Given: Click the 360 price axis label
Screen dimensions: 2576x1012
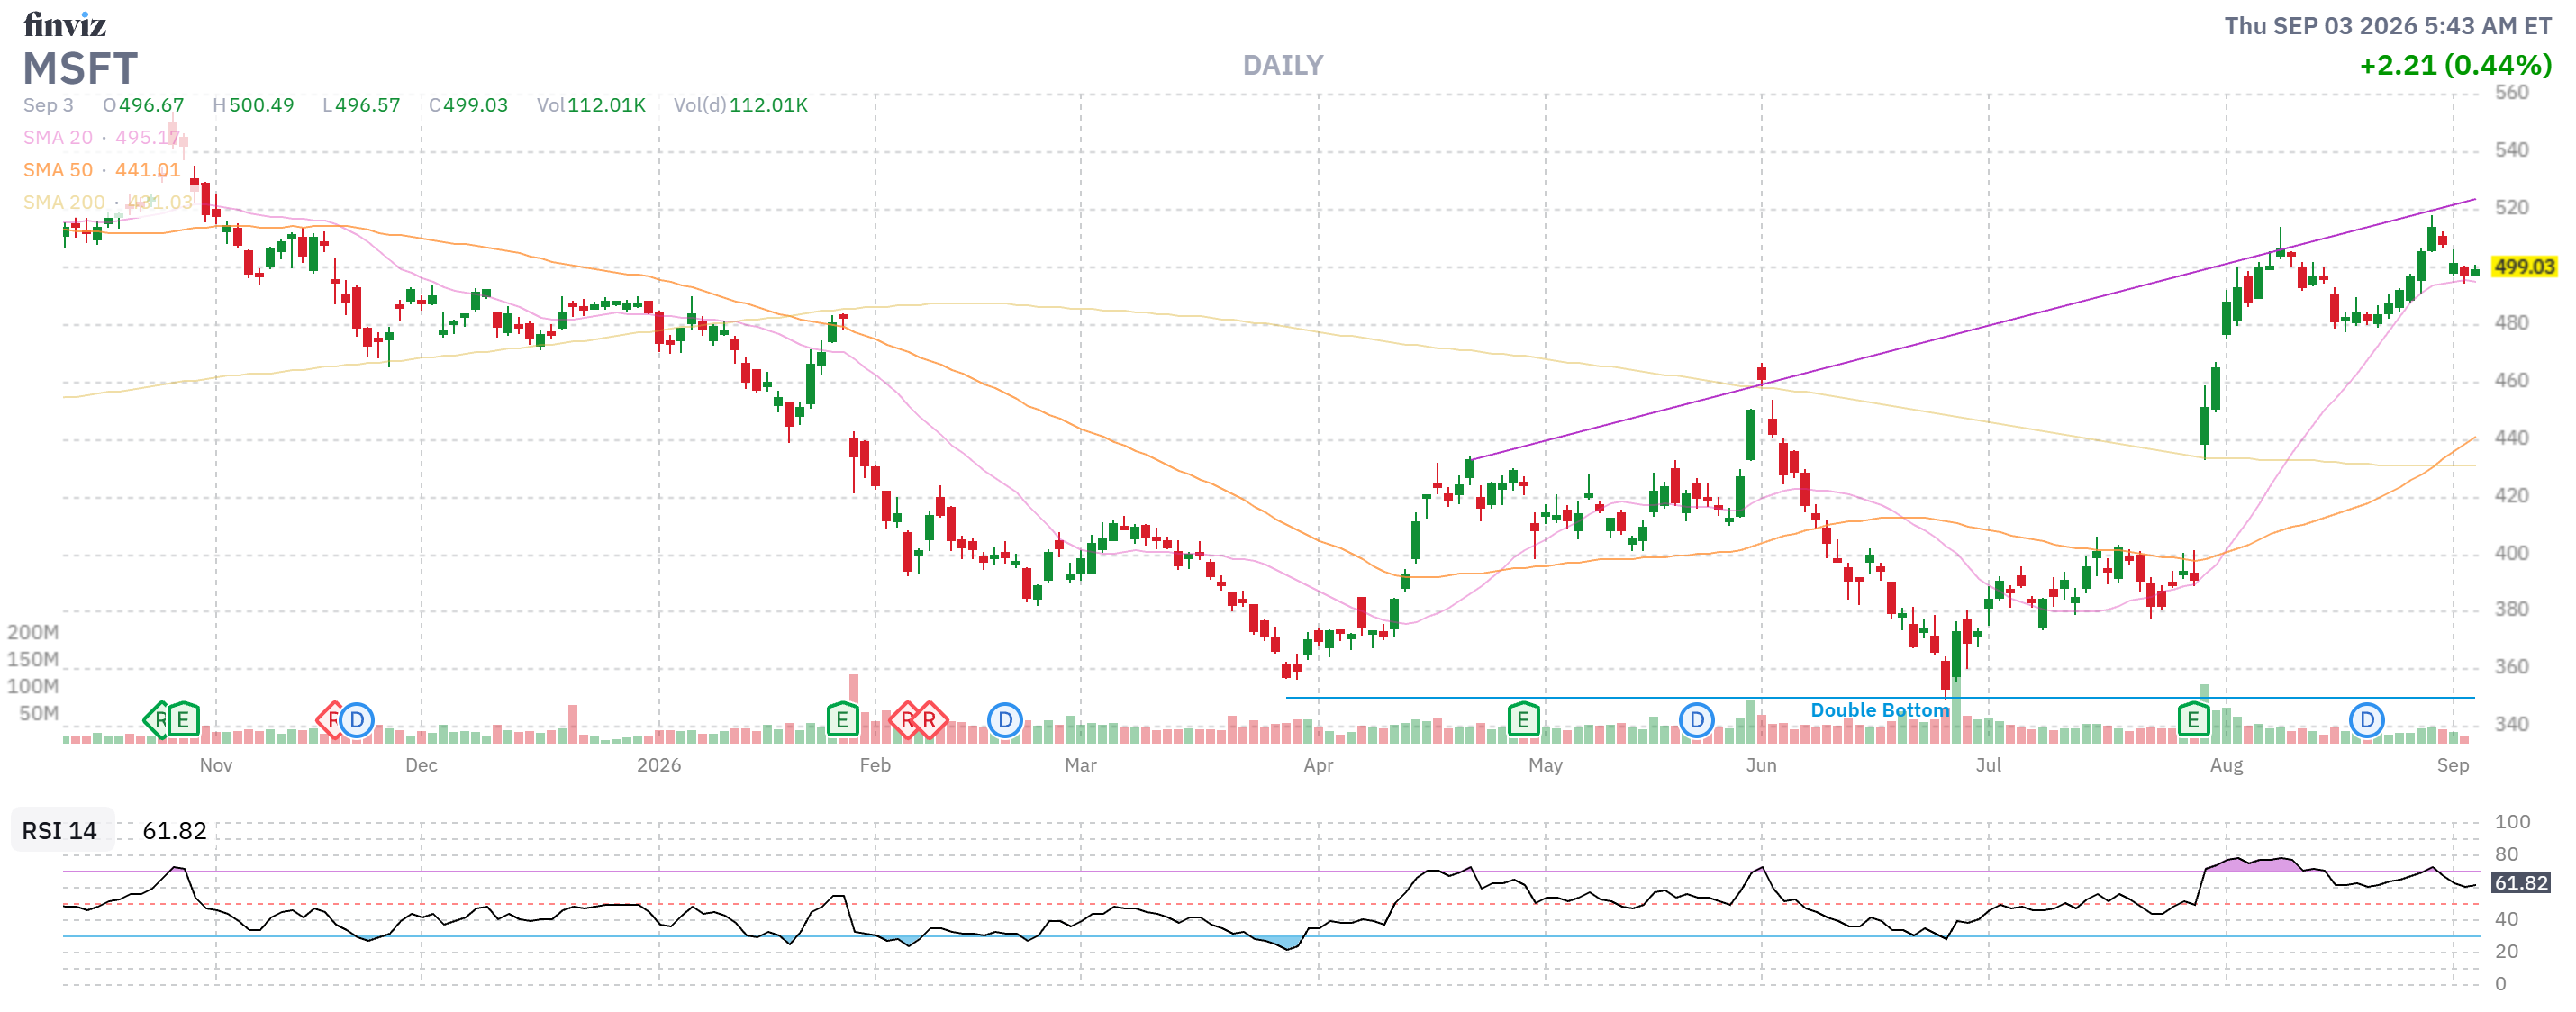Looking at the screenshot, I should click(x=2512, y=667).
